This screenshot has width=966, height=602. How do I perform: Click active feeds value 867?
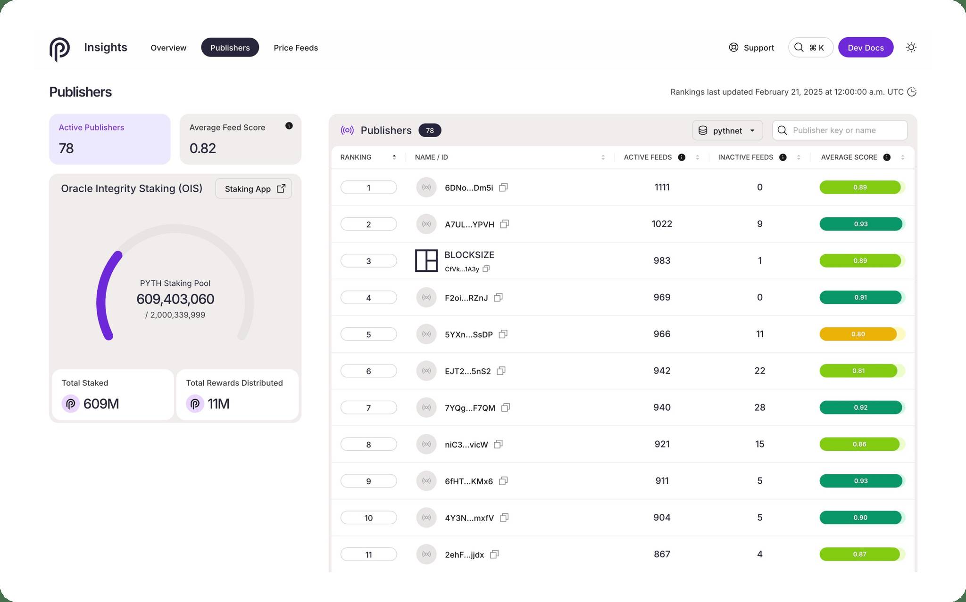pyautogui.click(x=662, y=554)
